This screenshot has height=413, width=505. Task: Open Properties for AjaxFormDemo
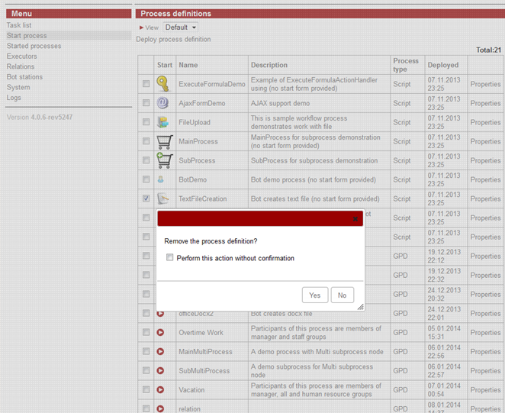point(485,103)
